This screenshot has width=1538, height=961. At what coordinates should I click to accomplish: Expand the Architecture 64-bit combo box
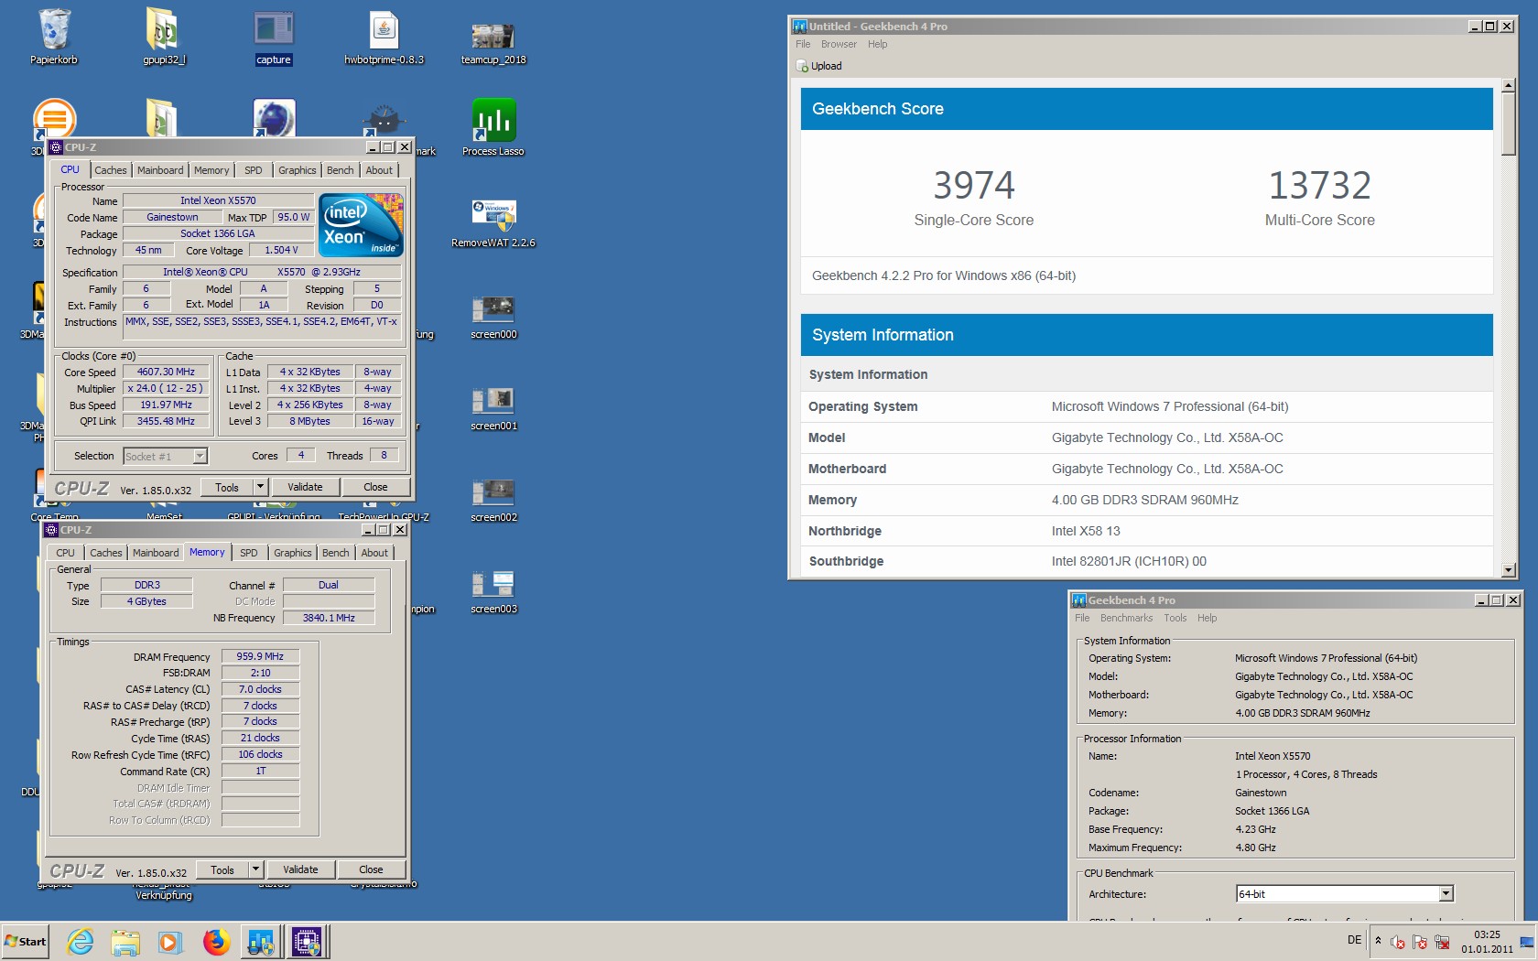[x=1446, y=894]
